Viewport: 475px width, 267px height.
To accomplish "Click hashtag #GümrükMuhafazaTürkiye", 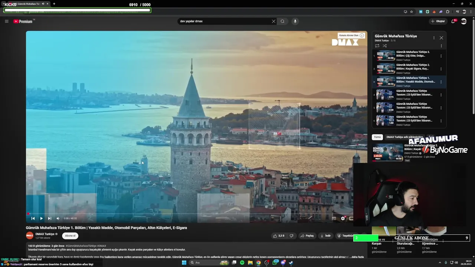I will tap(81, 246).
